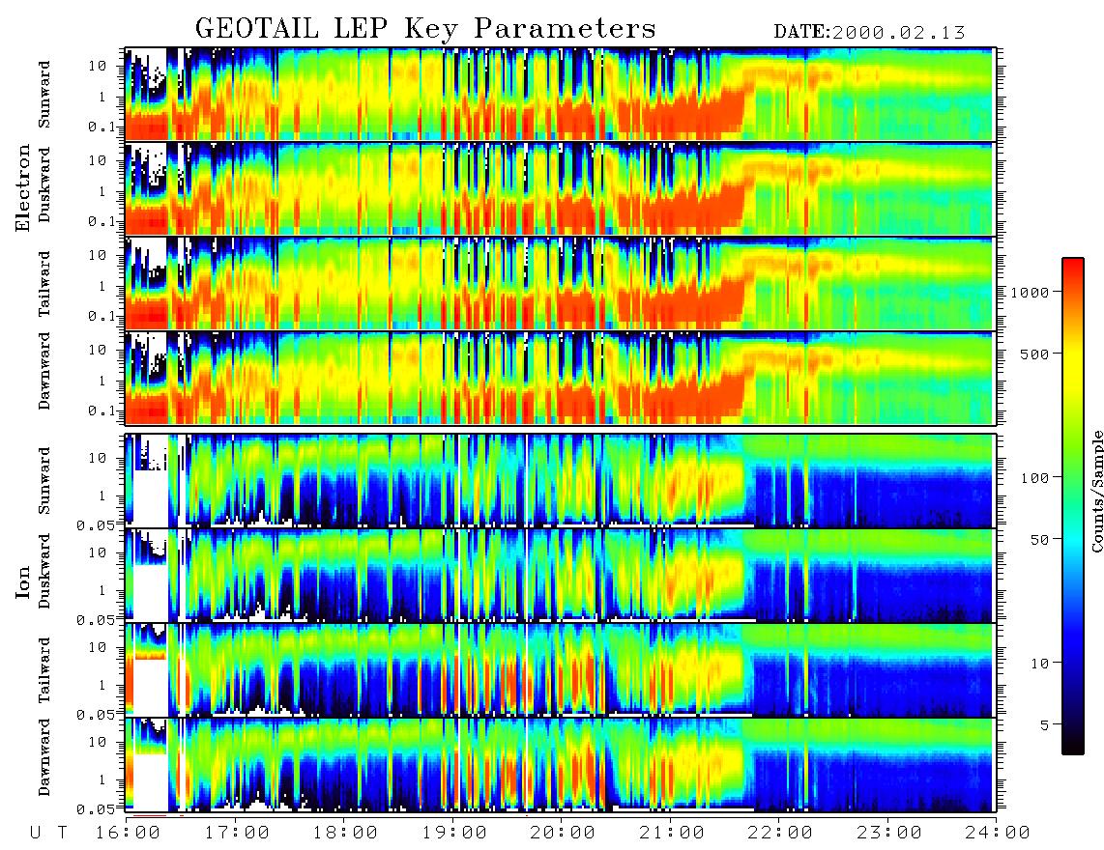Select the Electron Dawnward panel label

click(x=44, y=372)
